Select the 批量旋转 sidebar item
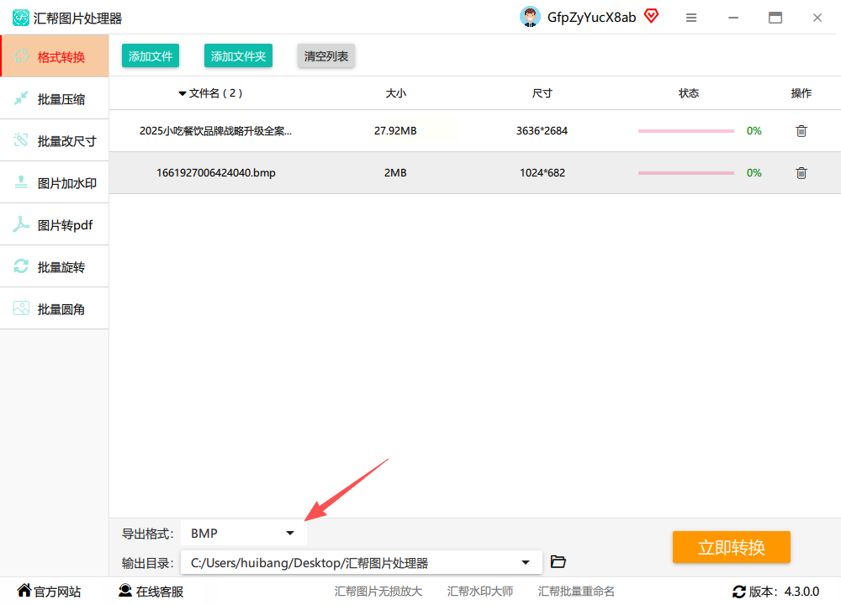This screenshot has width=841, height=605. pos(55,267)
